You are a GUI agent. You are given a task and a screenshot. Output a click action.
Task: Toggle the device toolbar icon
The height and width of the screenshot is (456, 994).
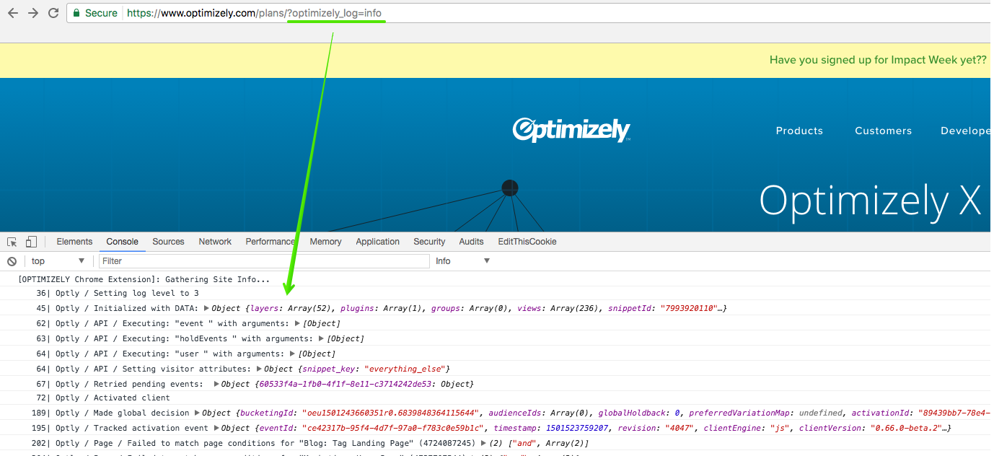pyautogui.click(x=31, y=242)
